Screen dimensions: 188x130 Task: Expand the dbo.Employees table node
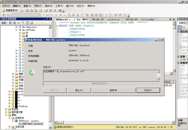[x=17, y=27]
